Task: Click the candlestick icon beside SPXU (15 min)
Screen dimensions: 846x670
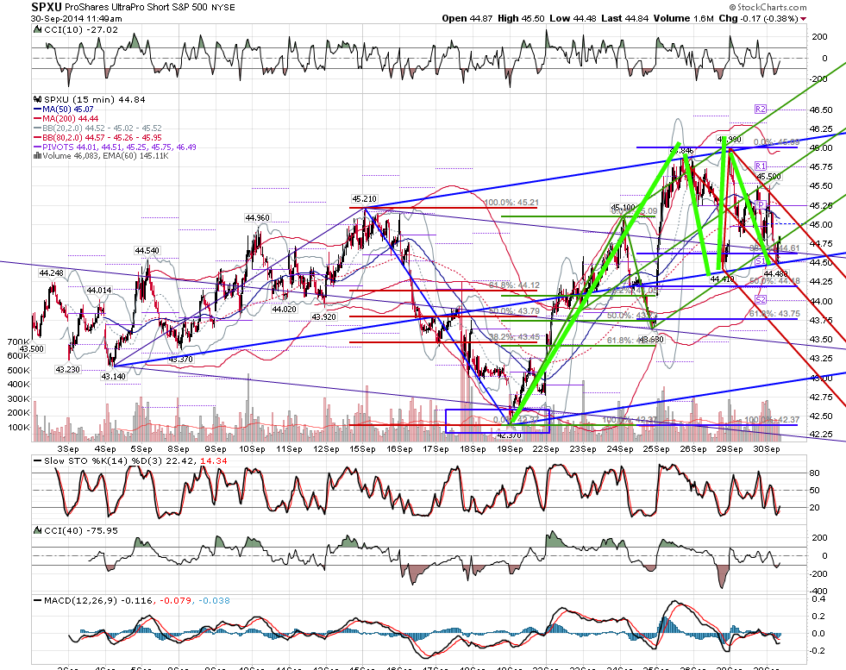Action: [x=37, y=100]
